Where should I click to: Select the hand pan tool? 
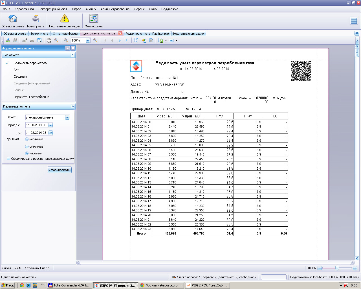[49, 40]
